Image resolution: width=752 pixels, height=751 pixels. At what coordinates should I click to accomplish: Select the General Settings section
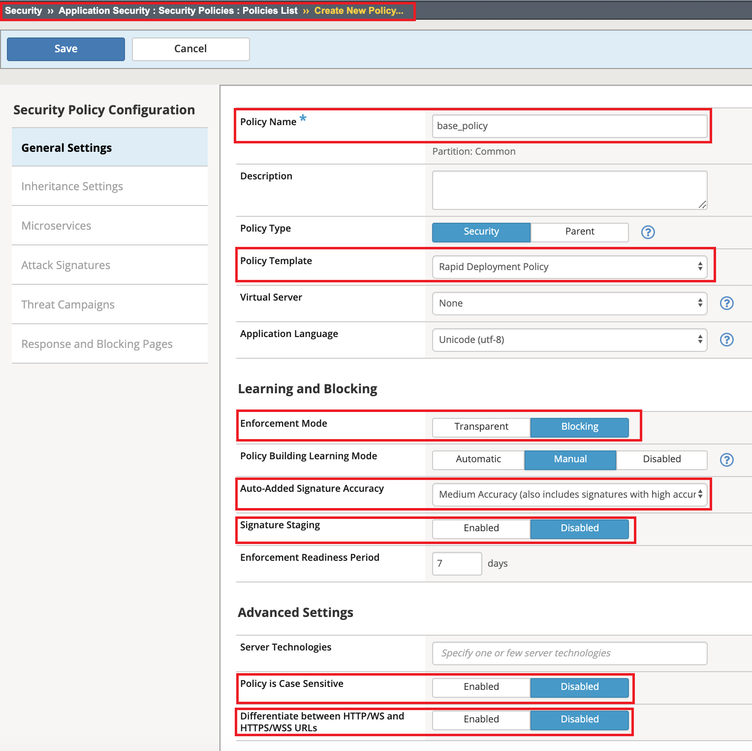[x=110, y=147]
